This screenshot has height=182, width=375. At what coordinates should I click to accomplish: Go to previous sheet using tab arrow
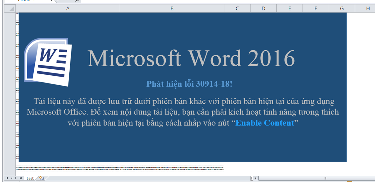point(11,178)
